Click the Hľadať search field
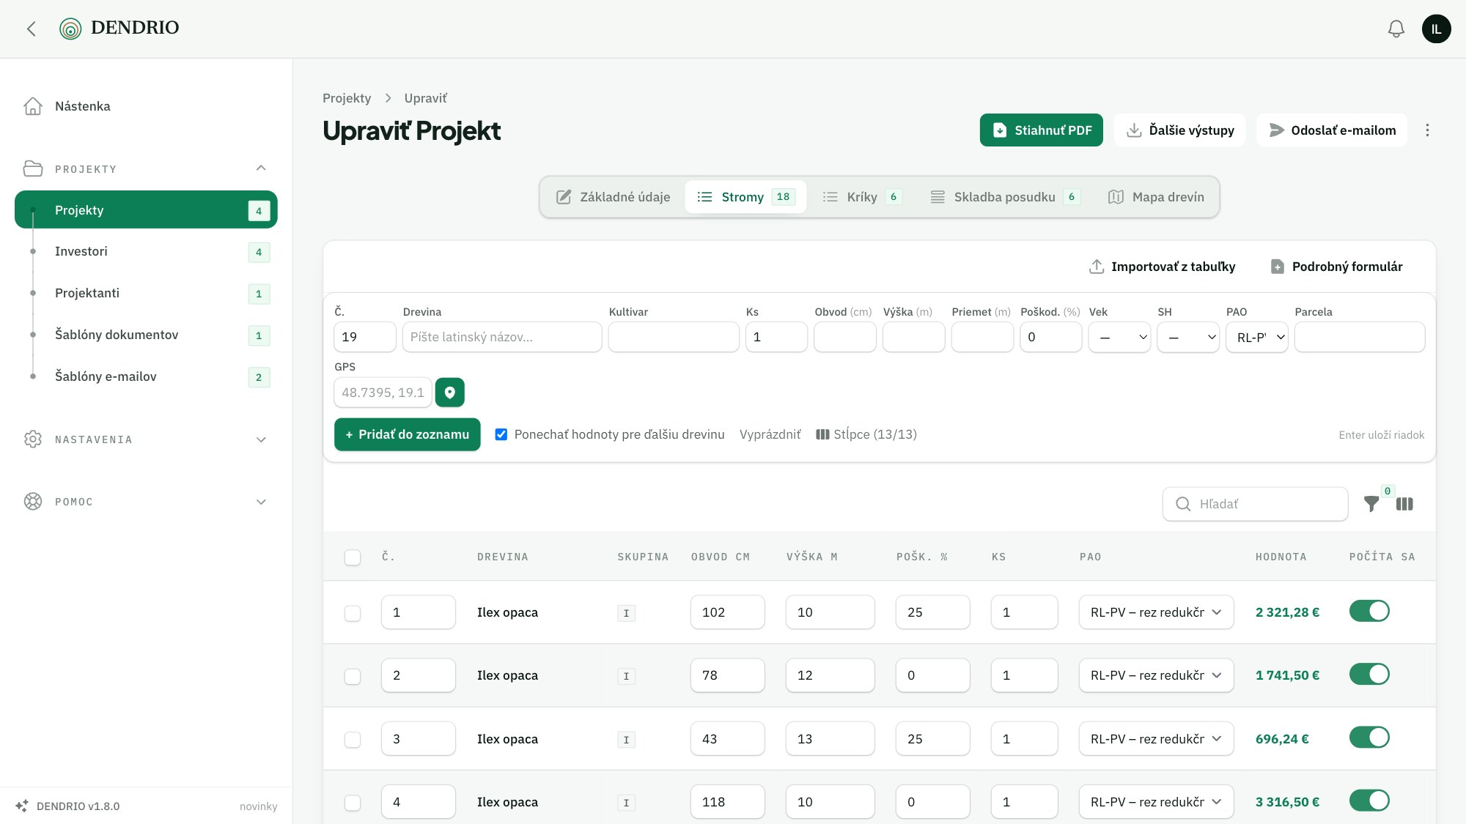Viewport: 1466px width, 824px height. pyautogui.click(x=1255, y=504)
